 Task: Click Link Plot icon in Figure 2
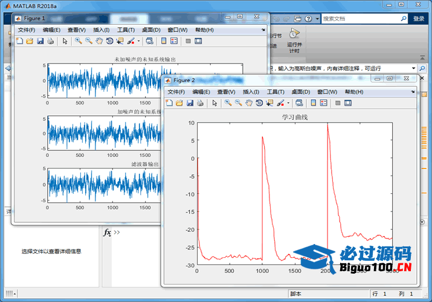[x=299, y=103]
